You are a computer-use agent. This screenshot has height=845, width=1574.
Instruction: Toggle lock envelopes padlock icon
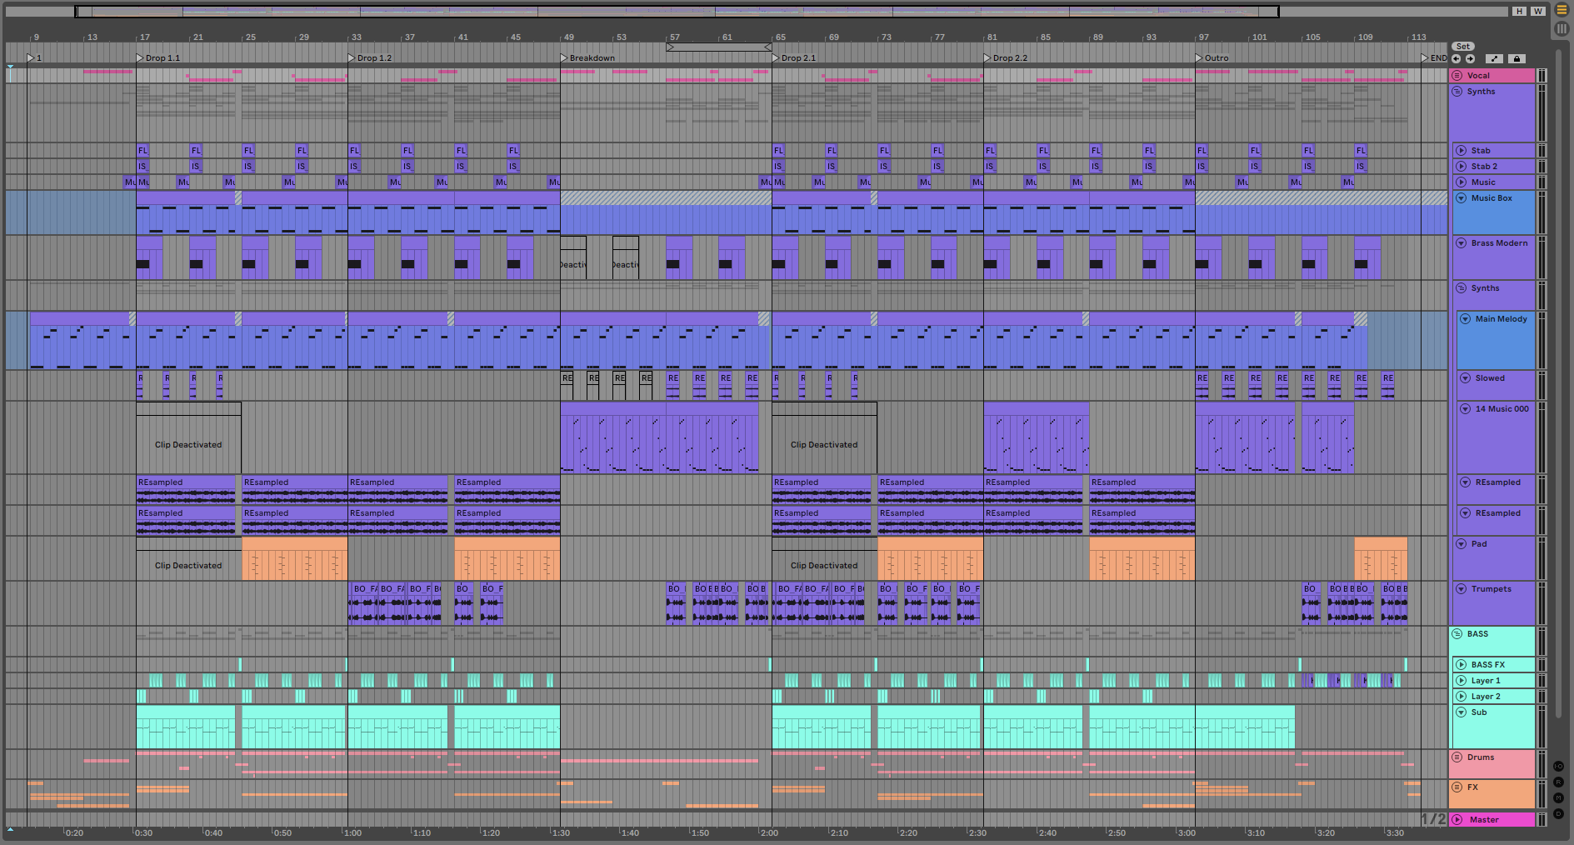[1517, 58]
